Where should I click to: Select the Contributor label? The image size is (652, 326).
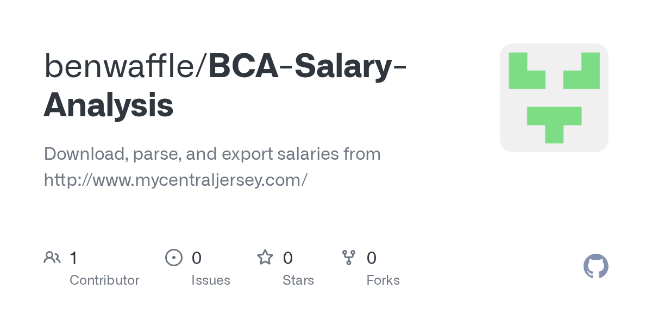[104, 280]
